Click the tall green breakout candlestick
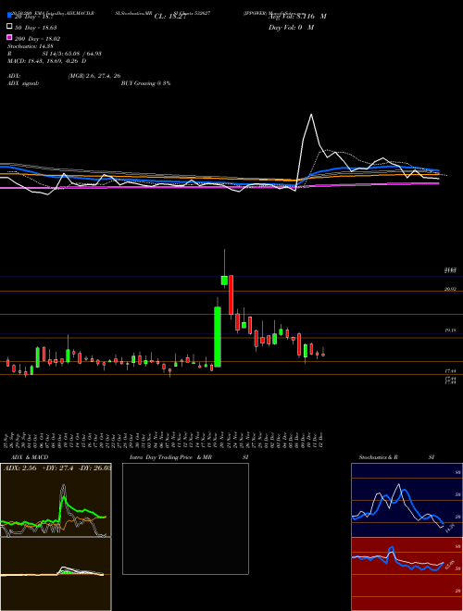463x611 pixels. tap(218, 337)
